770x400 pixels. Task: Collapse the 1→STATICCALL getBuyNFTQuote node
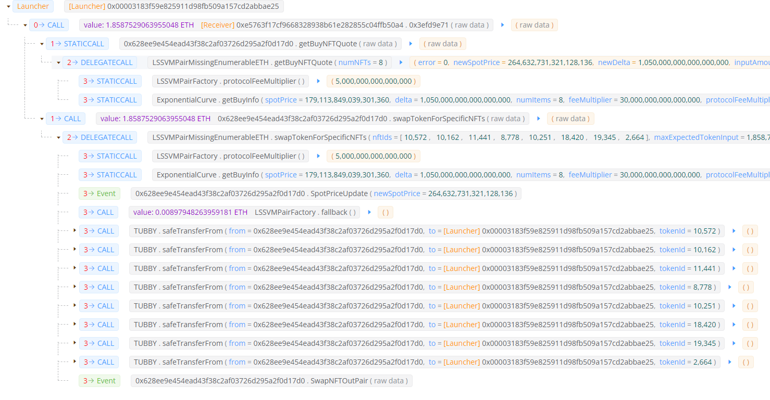pyautogui.click(x=42, y=44)
